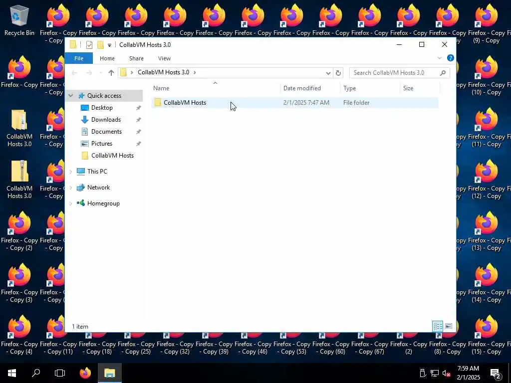The width and height of the screenshot is (511, 383).
Task: Switch to large icons view layout
Action: [x=449, y=326]
